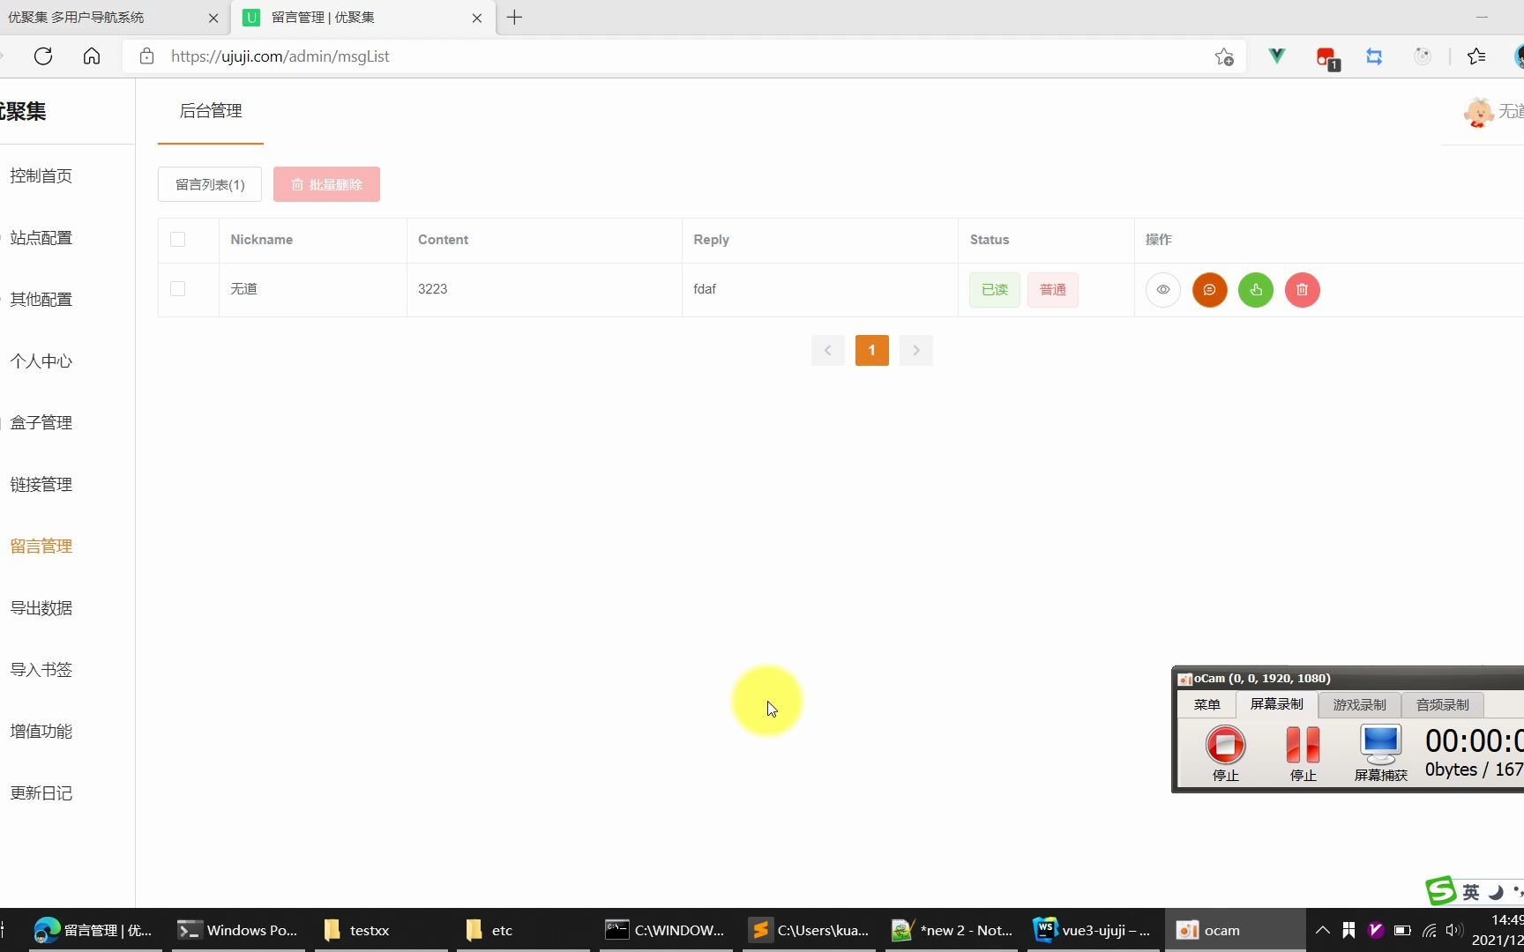Image resolution: width=1524 pixels, height=952 pixels.
Task: Open the message preview eye icon
Action: [x=1162, y=289]
